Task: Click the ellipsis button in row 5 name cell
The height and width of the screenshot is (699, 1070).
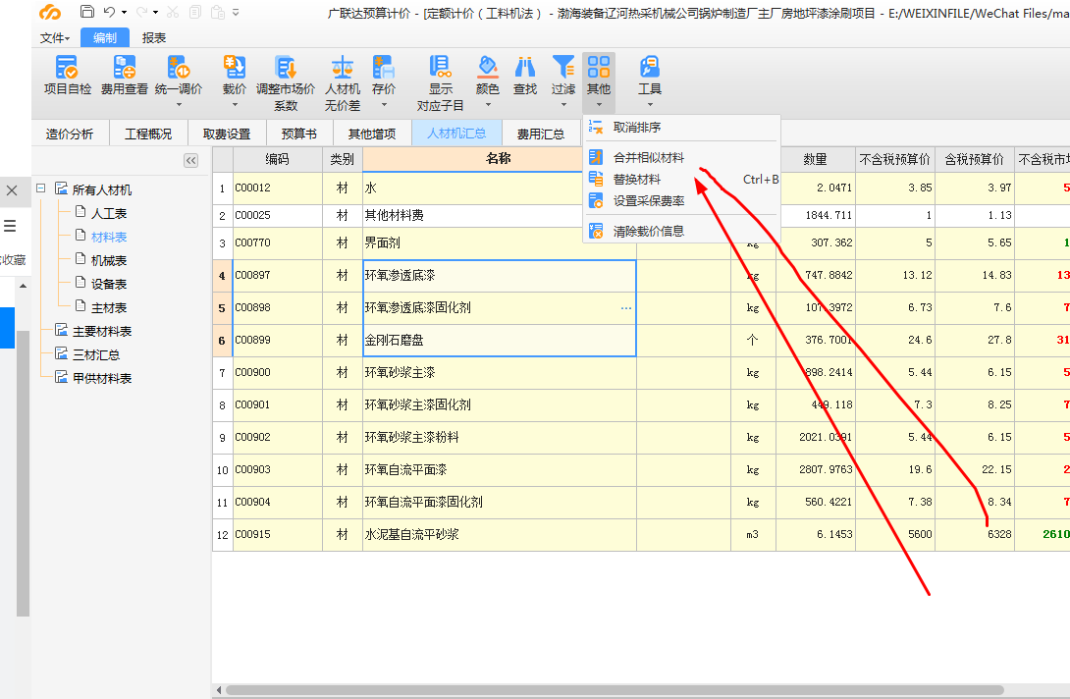Action: click(625, 308)
